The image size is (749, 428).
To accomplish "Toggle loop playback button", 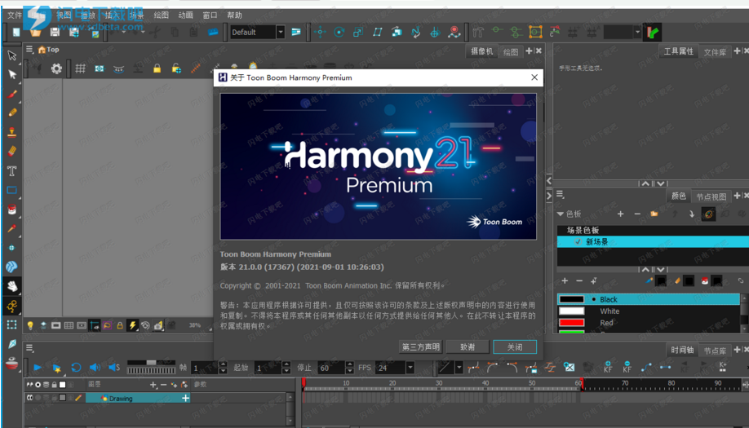I will coord(76,368).
